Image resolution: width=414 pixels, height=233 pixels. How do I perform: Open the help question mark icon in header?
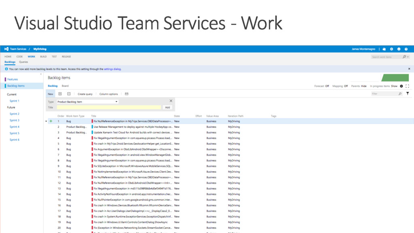[x=406, y=49]
